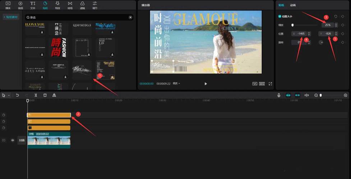Image resolution: width=351 pixels, height=179 pixels.
Task: Switch to the Sticker (贴纸) properties tab
Action: coord(281,5)
